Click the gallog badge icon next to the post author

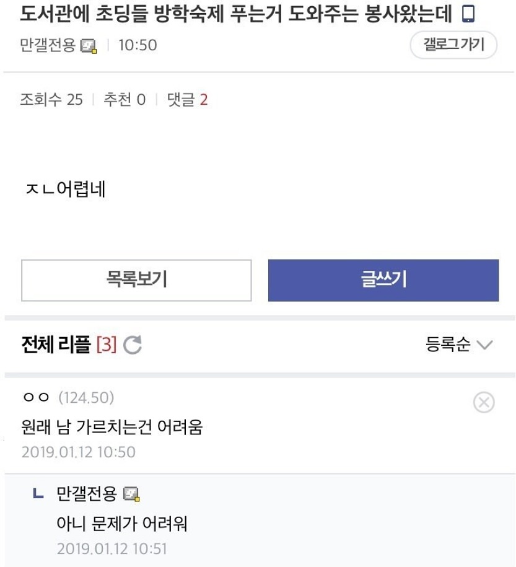pyautogui.click(x=89, y=46)
